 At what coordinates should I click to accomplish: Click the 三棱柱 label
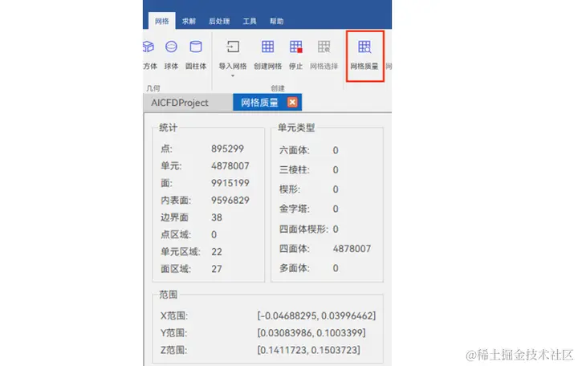click(294, 170)
